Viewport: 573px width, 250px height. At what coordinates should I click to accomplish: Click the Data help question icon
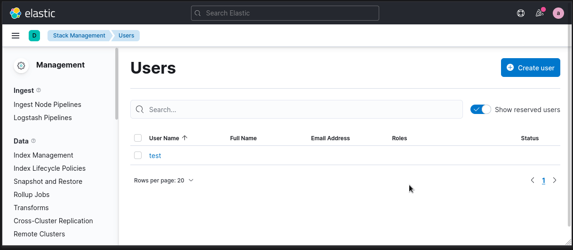pyautogui.click(x=33, y=141)
